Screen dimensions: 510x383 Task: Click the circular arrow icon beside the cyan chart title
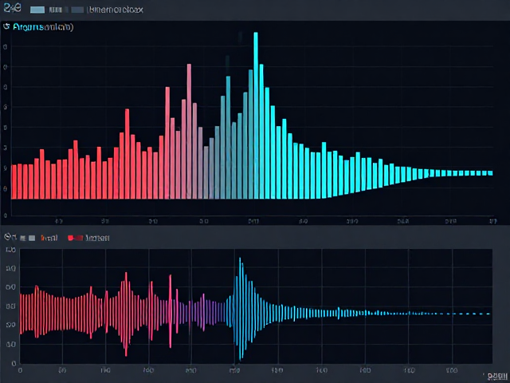[x=6, y=26]
